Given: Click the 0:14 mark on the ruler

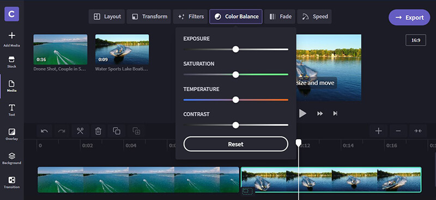Looking at the screenshot, I should click(x=348, y=146).
